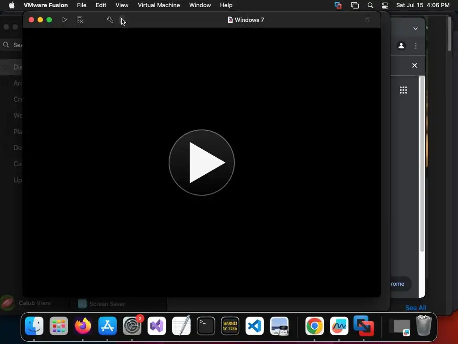Image resolution: width=458 pixels, height=344 pixels.
Task: Launch Visual Studio from the Dock
Action: [x=157, y=326]
